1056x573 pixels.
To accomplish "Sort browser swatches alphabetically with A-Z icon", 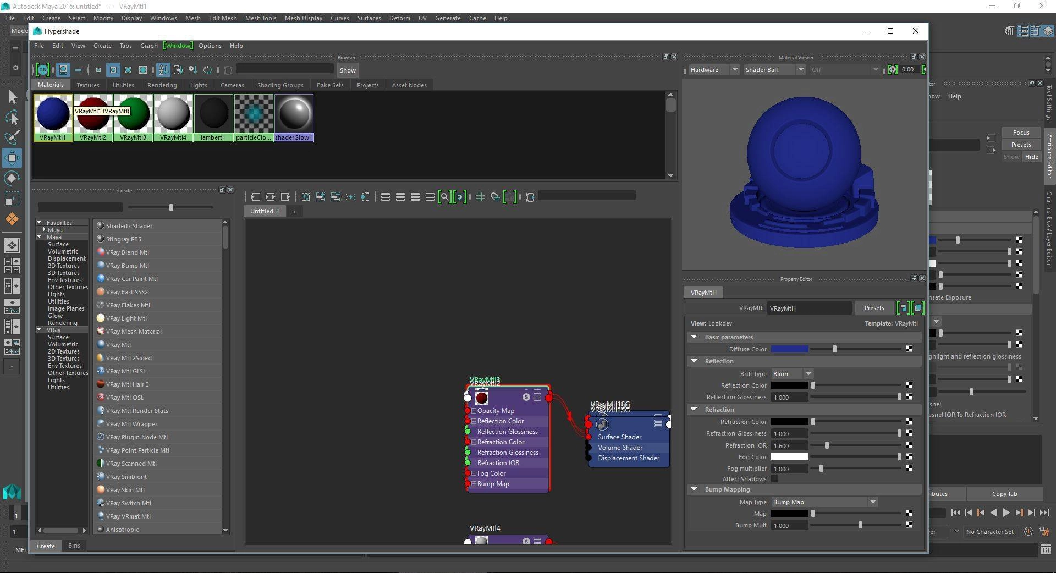I will click(163, 70).
